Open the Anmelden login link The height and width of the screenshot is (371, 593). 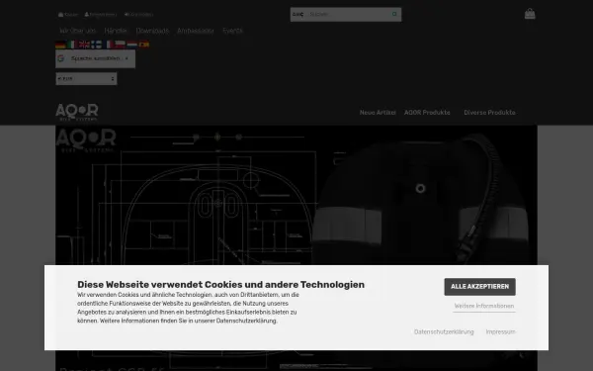138,15
